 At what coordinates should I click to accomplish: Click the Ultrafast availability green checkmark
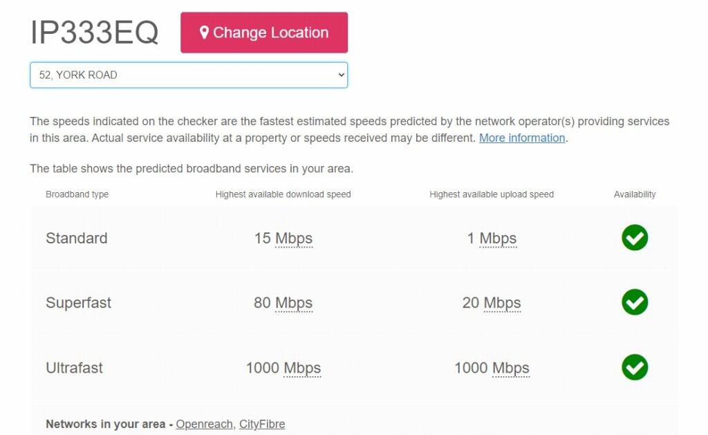click(634, 367)
